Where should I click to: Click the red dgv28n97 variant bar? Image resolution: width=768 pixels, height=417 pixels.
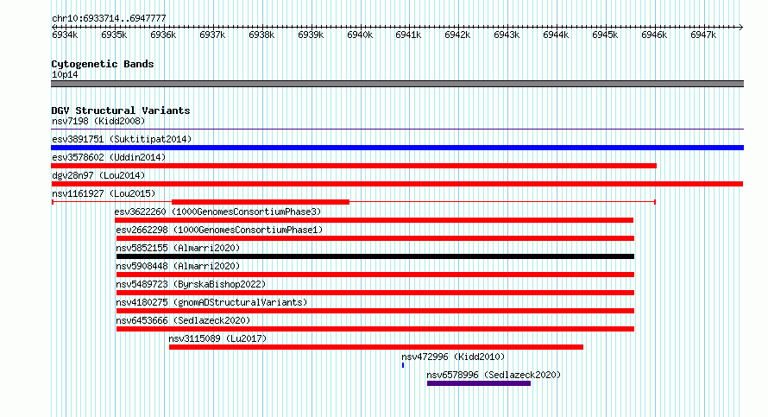tap(397, 184)
